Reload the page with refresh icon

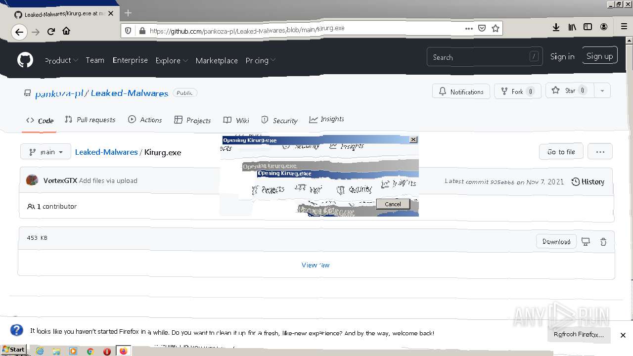[x=51, y=31]
